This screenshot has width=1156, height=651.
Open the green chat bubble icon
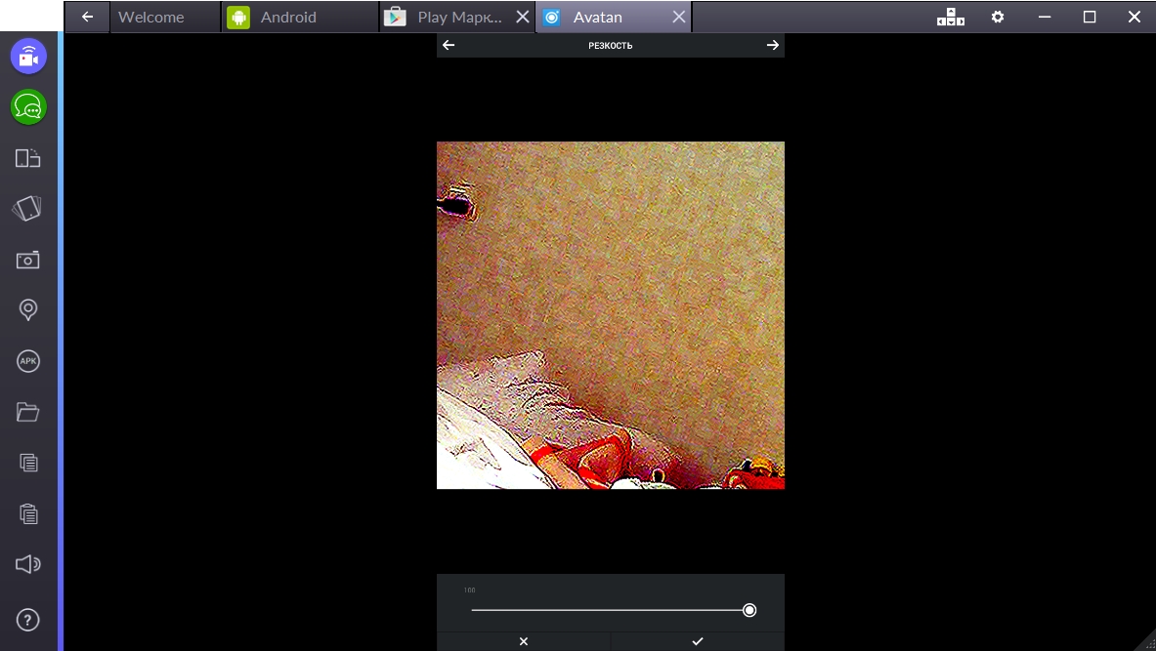click(28, 107)
